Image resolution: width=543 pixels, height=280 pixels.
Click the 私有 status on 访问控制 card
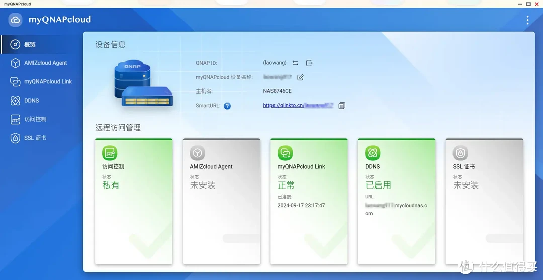coord(111,185)
